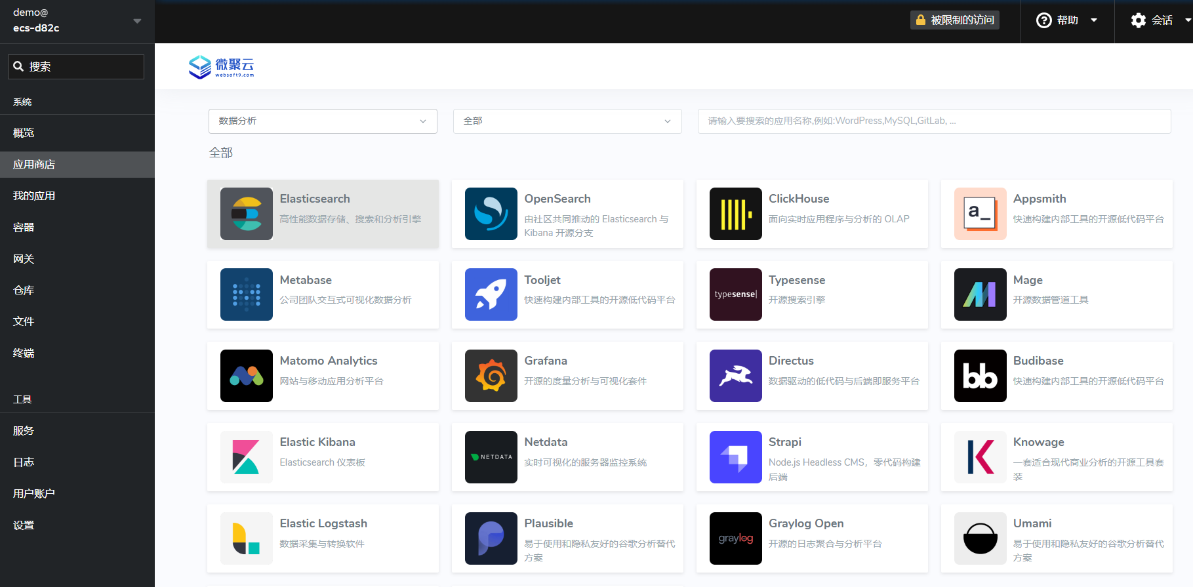
Task: Click the Graylog Open icon
Action: [x=736, y=538]
